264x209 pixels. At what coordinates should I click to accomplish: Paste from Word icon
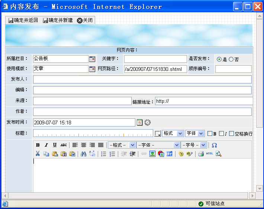tap(72, 154)
